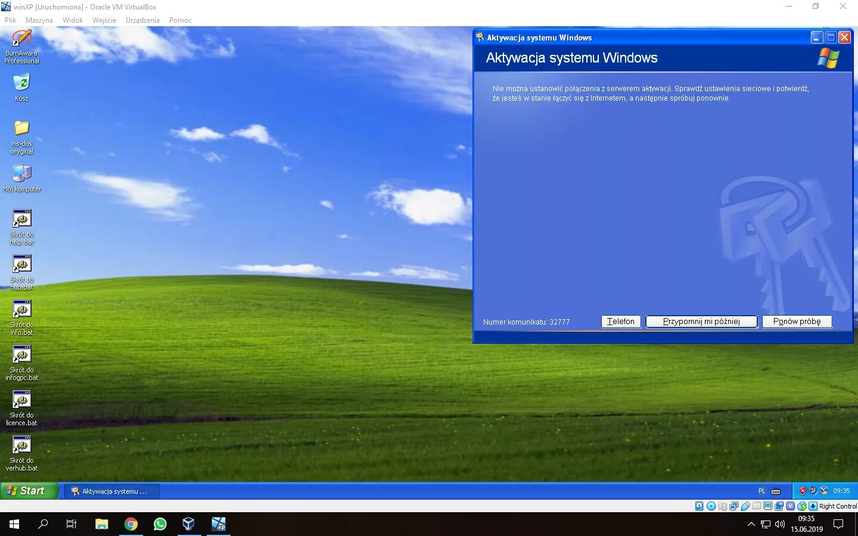Click VirtualBox network adapters indicator

tap(734, 506)
